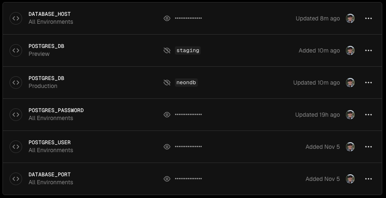
Task: Click the code icon beside POSTGRES_USER
Action: [16, 147]
